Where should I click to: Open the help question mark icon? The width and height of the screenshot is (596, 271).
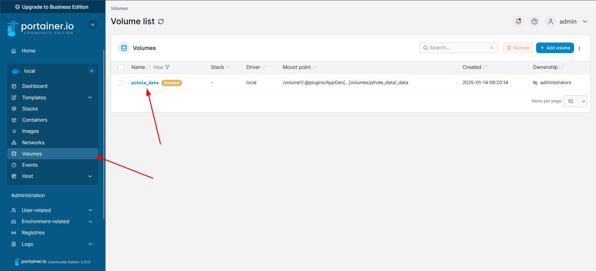534,21
